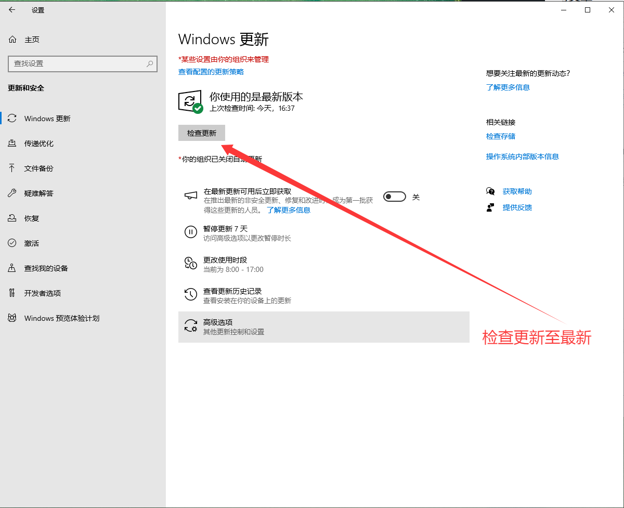The image size is (624, 508).
Task: Open Developer options (开发者选项) page
Action: pos(42,293)
